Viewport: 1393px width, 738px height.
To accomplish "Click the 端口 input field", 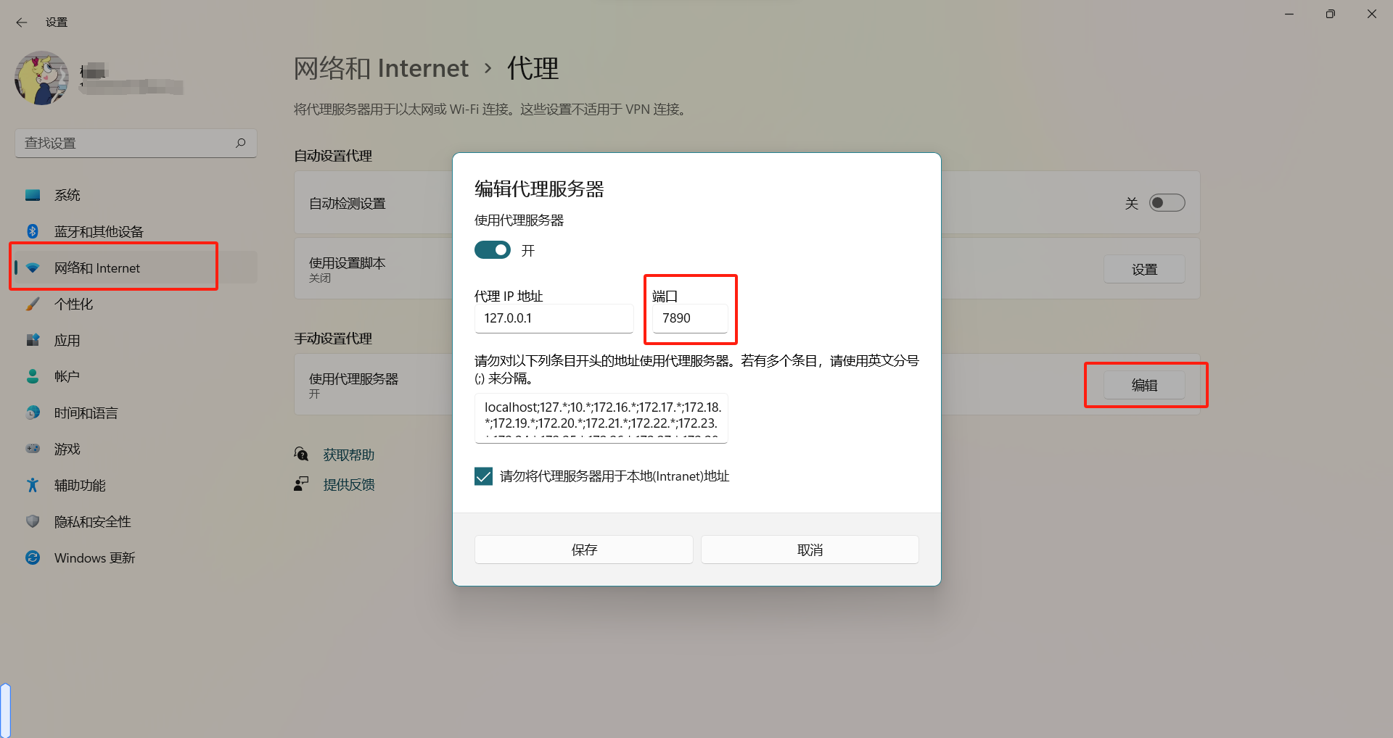I will 689,318.
